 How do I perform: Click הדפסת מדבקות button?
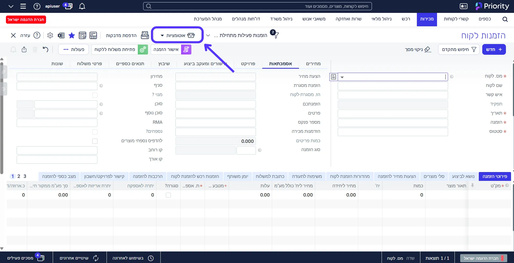(x=121, y=35)
